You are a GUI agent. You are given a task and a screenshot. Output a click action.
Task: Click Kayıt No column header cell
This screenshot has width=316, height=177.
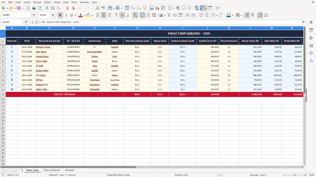coord(12,41)
